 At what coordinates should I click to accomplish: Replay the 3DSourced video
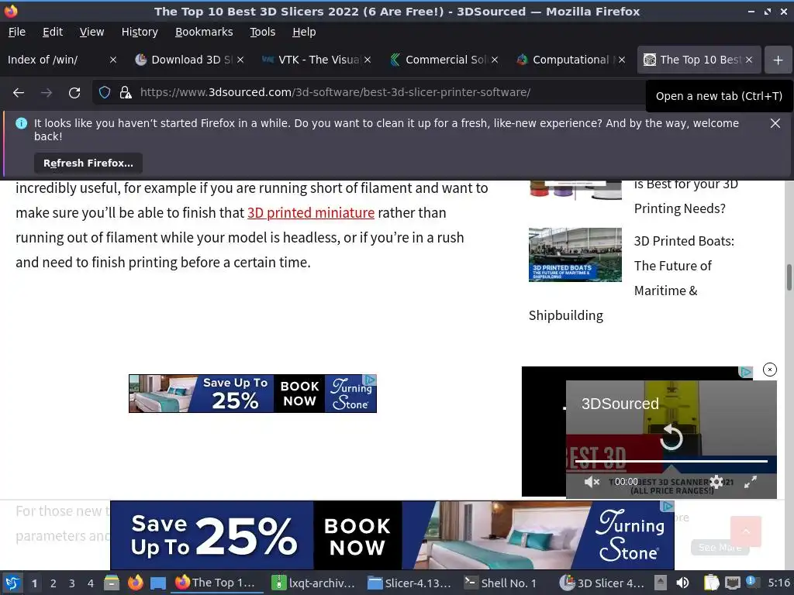pos(671,437)
